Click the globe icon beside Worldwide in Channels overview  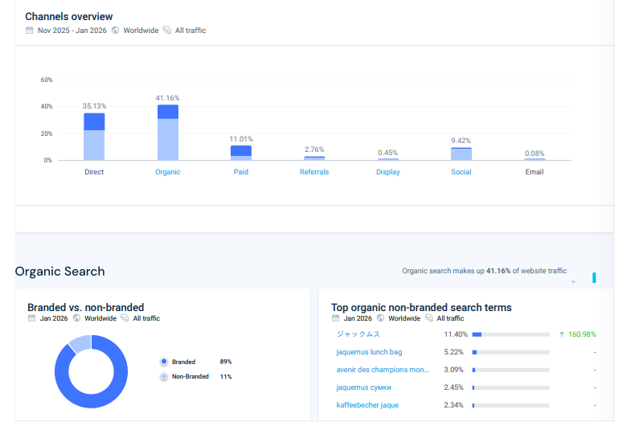tap(116, 31)
